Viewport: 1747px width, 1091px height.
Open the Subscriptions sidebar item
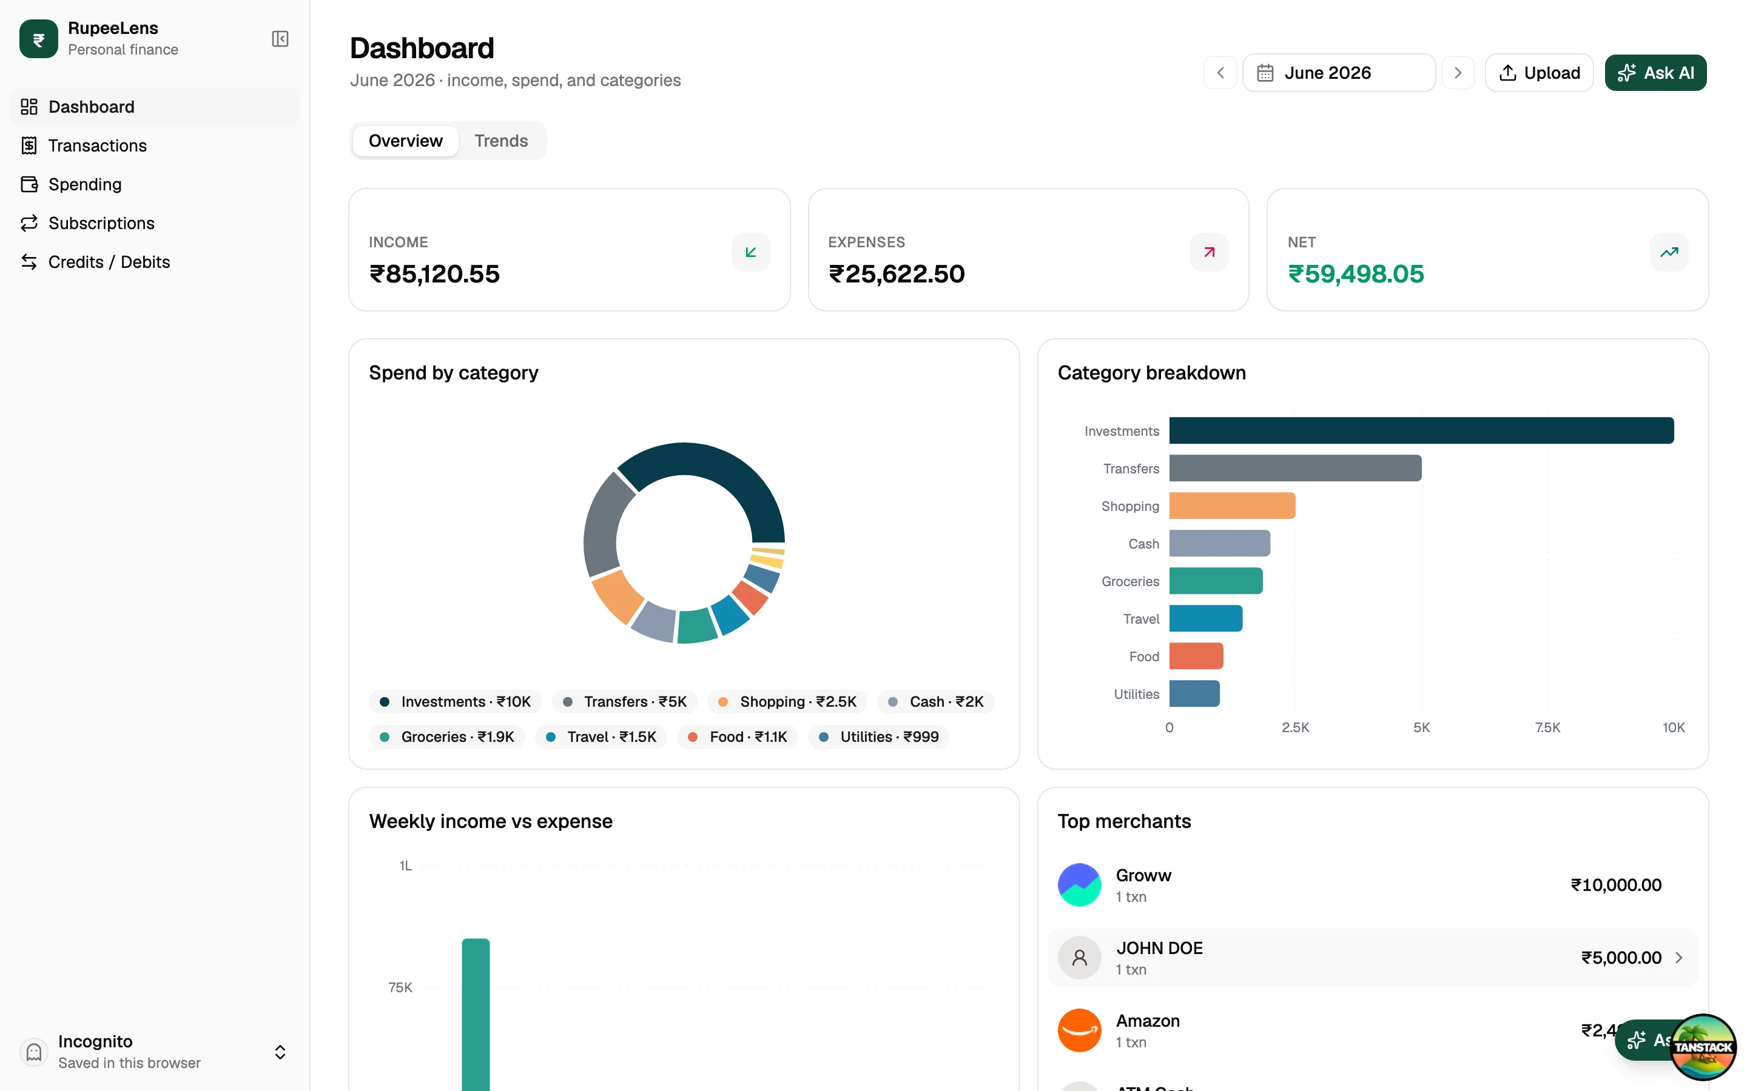(155, 223)
